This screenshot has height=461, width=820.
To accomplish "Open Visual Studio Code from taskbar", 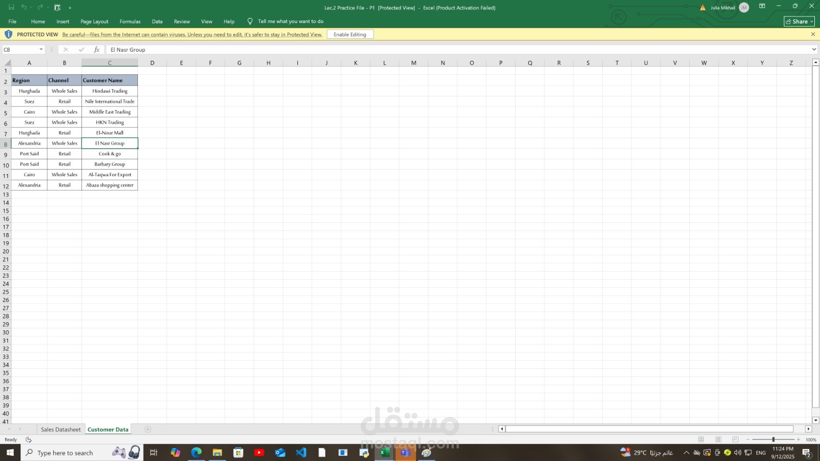I will [x=301, y=452].
